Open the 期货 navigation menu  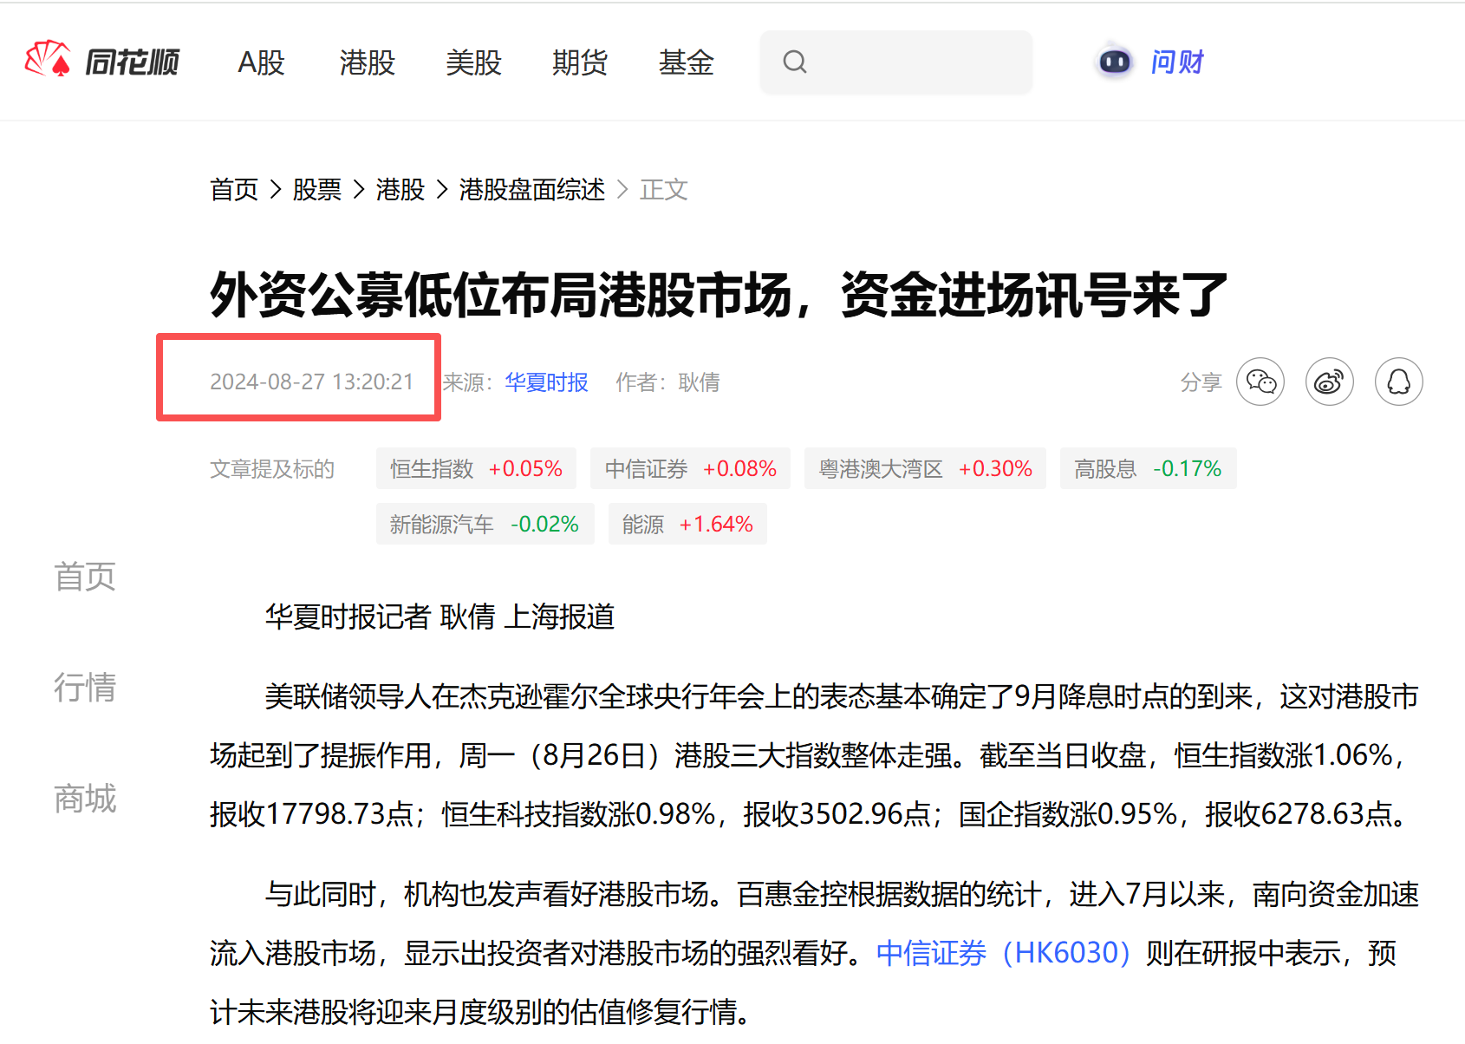[x=580, y=62]
